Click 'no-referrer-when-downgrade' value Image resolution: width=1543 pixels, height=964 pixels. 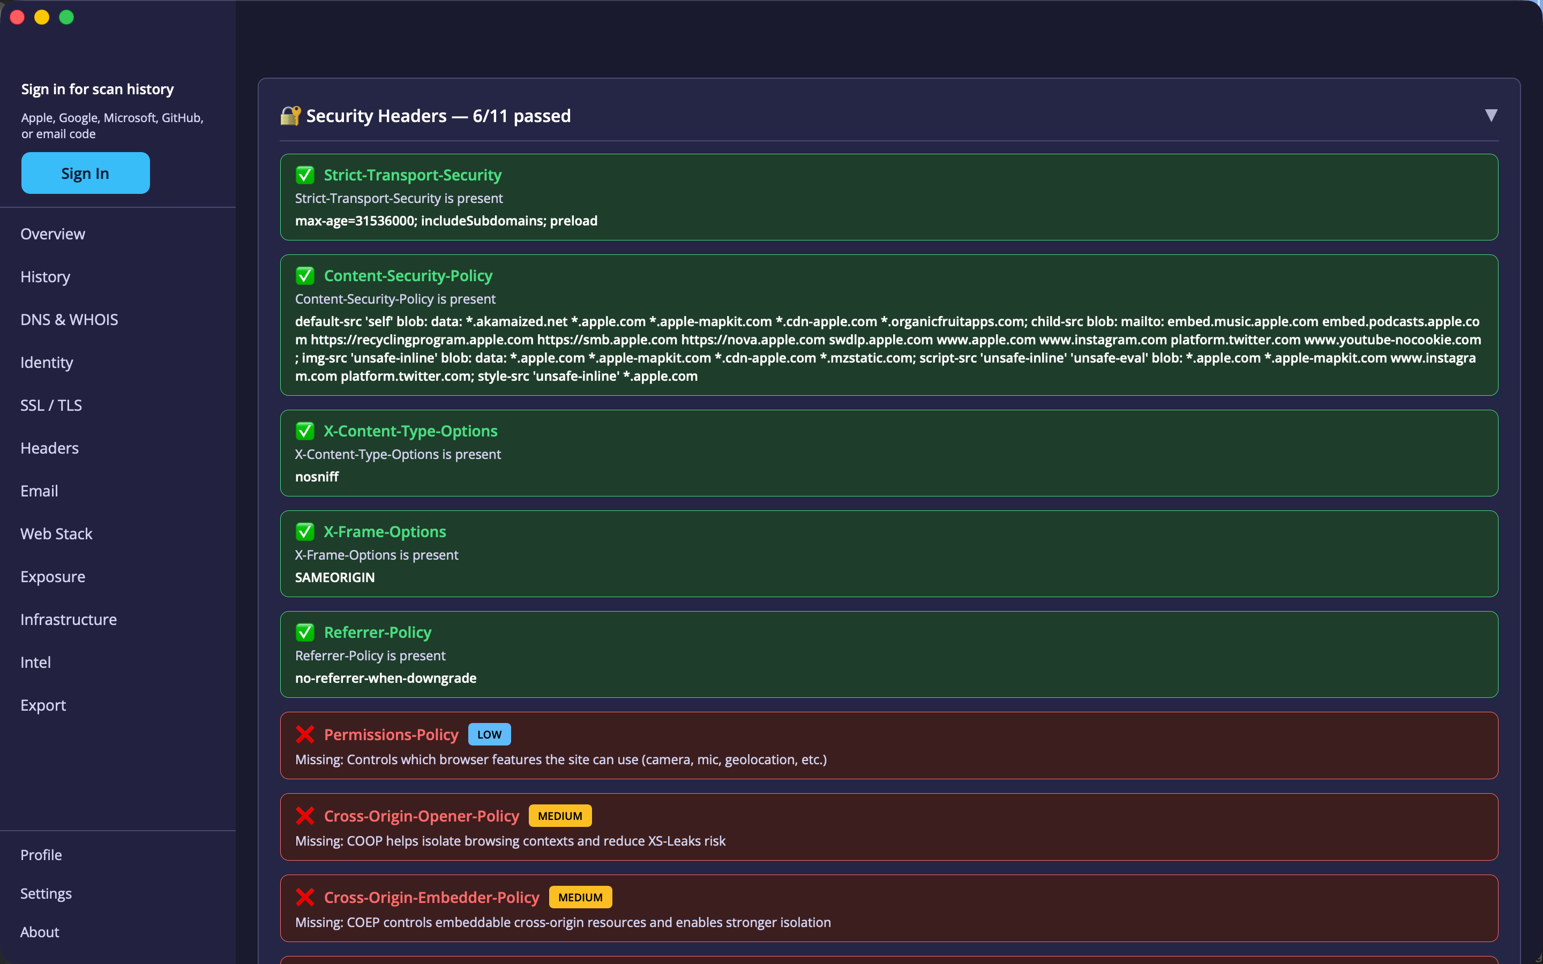(x=386, y=679)
